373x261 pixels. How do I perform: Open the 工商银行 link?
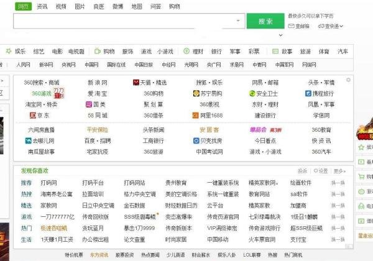[x=154, y=140]
